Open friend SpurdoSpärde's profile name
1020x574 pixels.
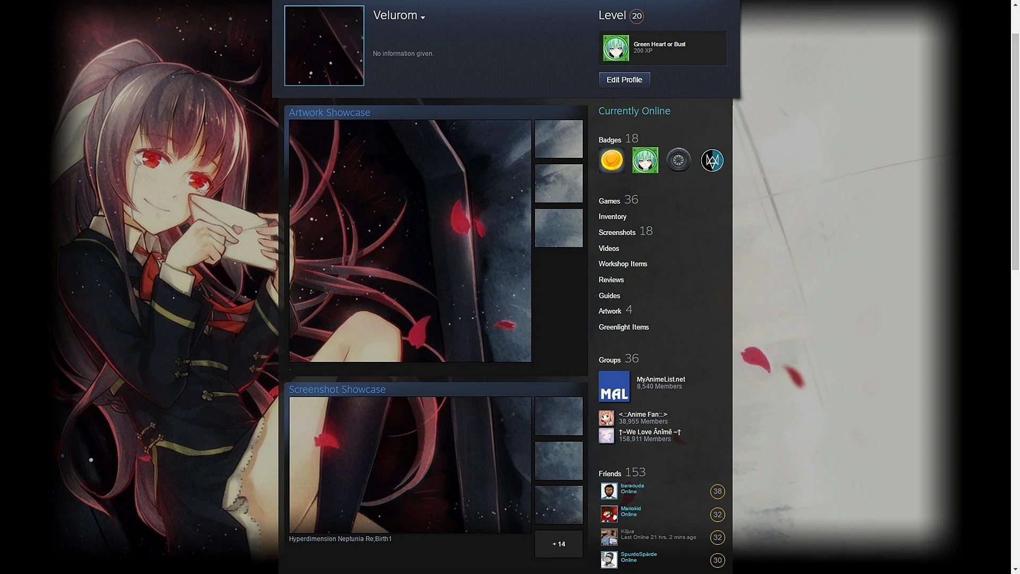pos(639,554)
